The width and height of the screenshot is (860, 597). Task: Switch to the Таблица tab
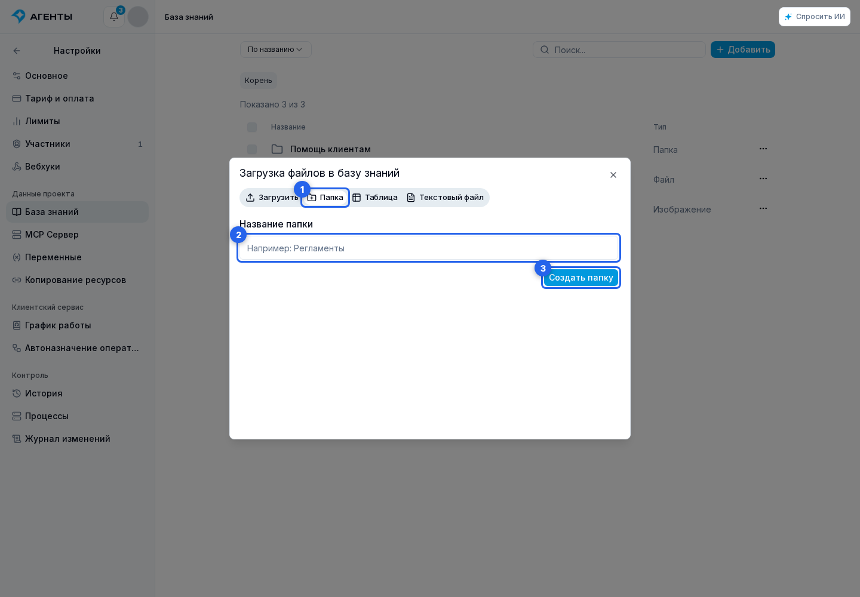tap(375, 198)
